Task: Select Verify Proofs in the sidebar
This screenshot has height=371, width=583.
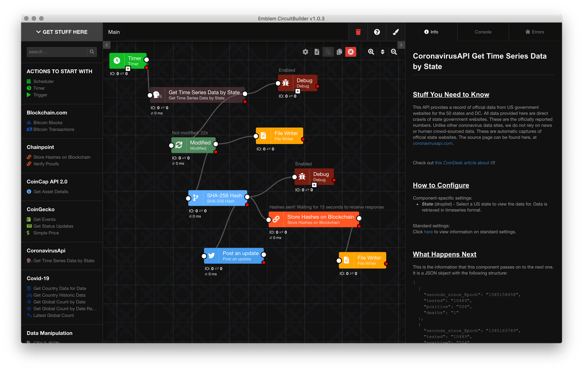Action: pyautogui.click(x=46, y=164)
